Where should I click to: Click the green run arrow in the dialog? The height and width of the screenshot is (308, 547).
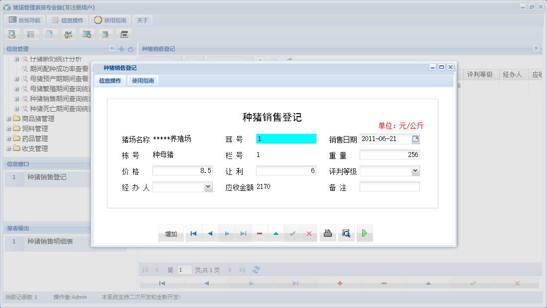point(364,233)
